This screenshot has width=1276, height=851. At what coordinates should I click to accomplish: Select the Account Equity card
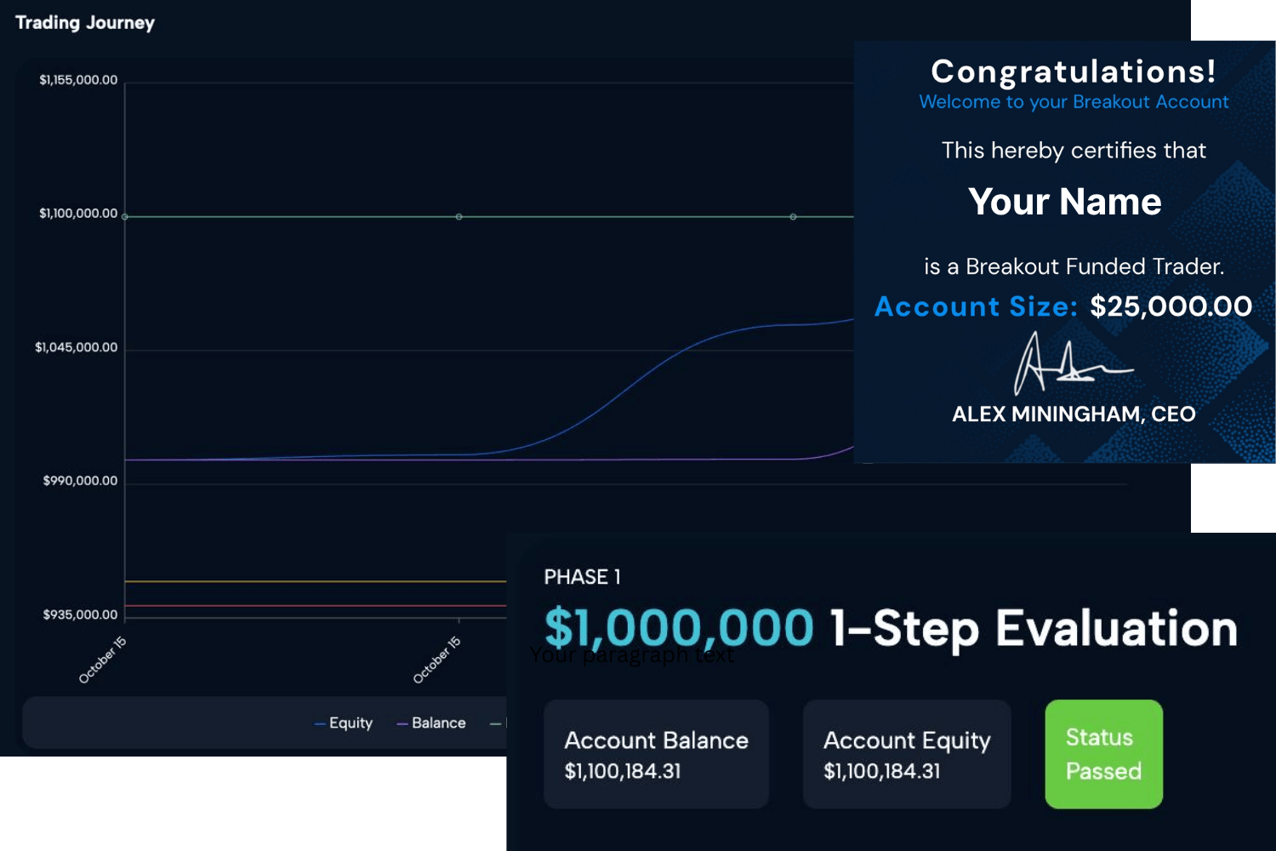[907, 754]
